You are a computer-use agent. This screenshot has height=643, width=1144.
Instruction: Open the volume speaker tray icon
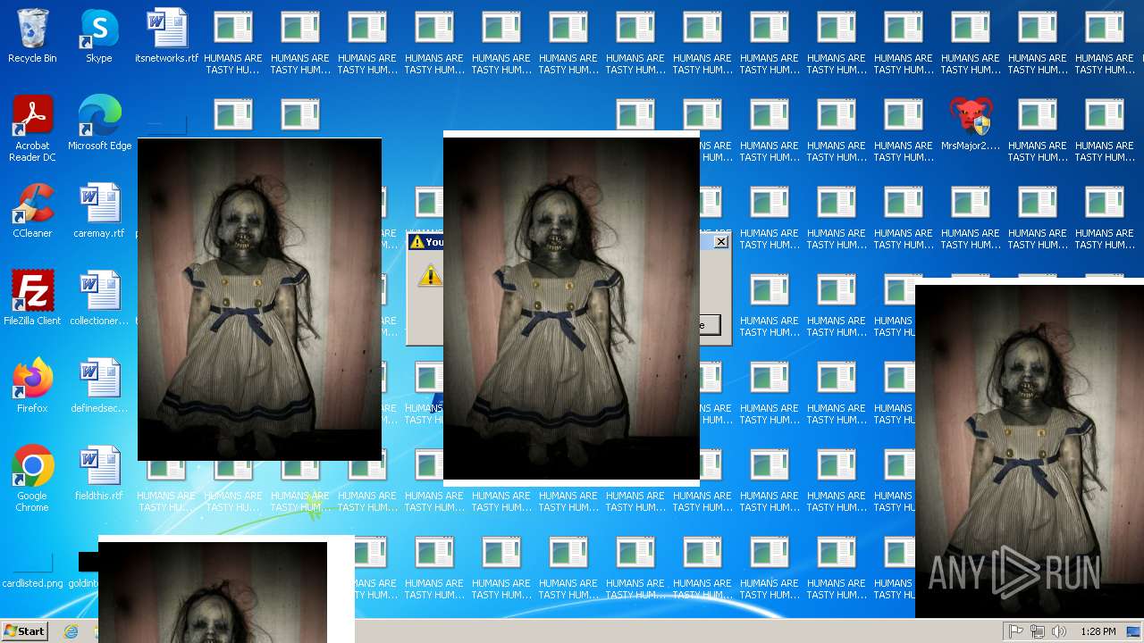(1059, 631)
